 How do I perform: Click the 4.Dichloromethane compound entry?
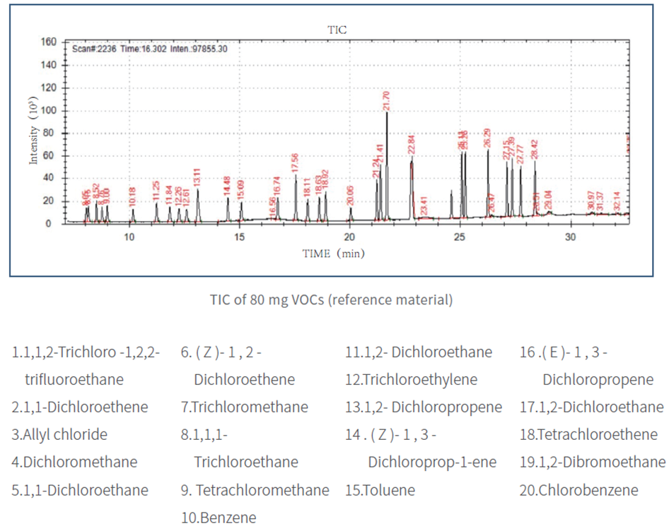(74, 462)
